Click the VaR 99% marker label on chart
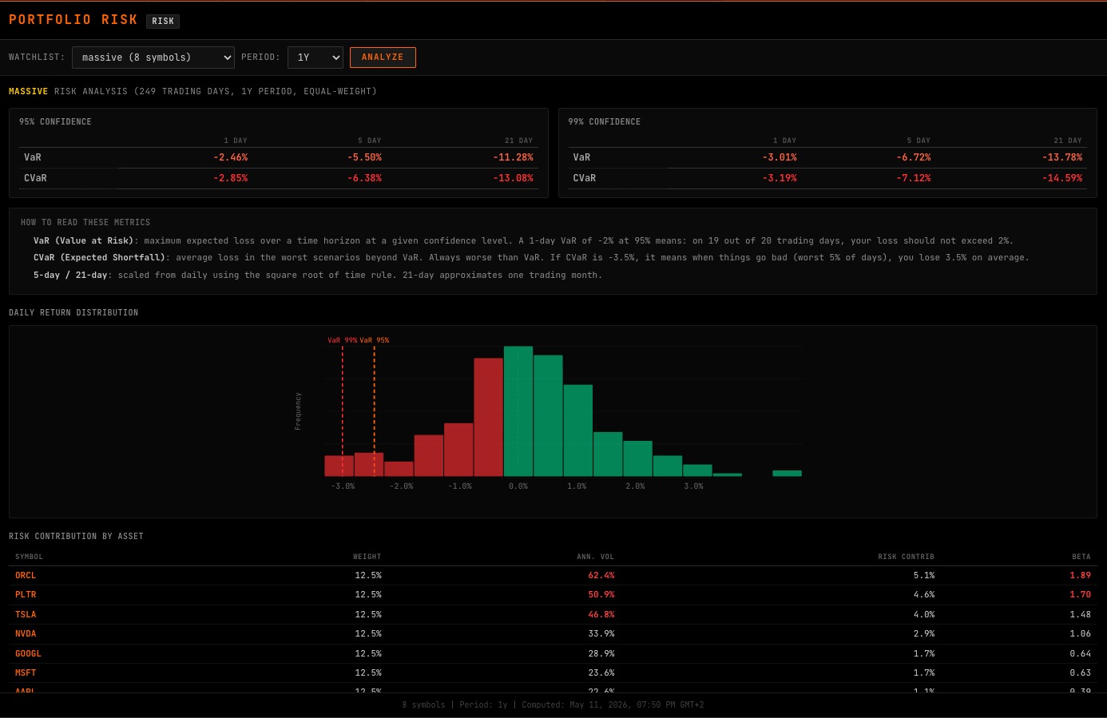The image size is (1107, 718). (343, 340)
